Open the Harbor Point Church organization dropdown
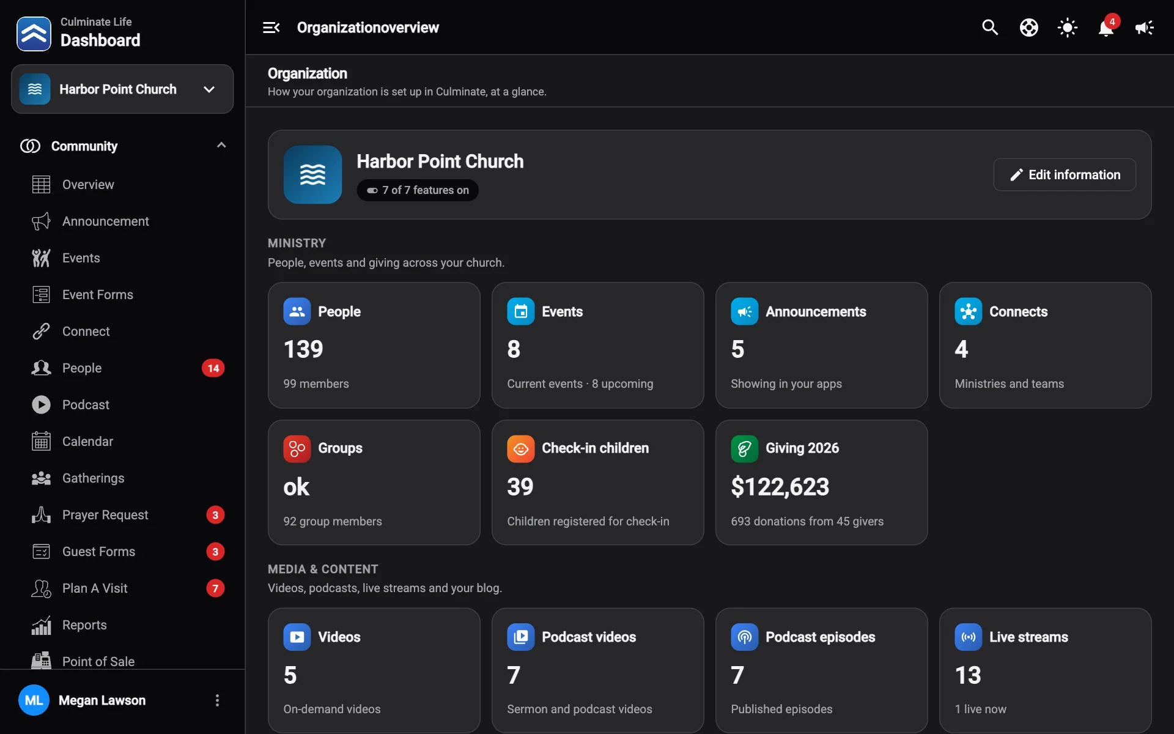The height and width of the screenshot is (734, 1174). click(122, 89)
